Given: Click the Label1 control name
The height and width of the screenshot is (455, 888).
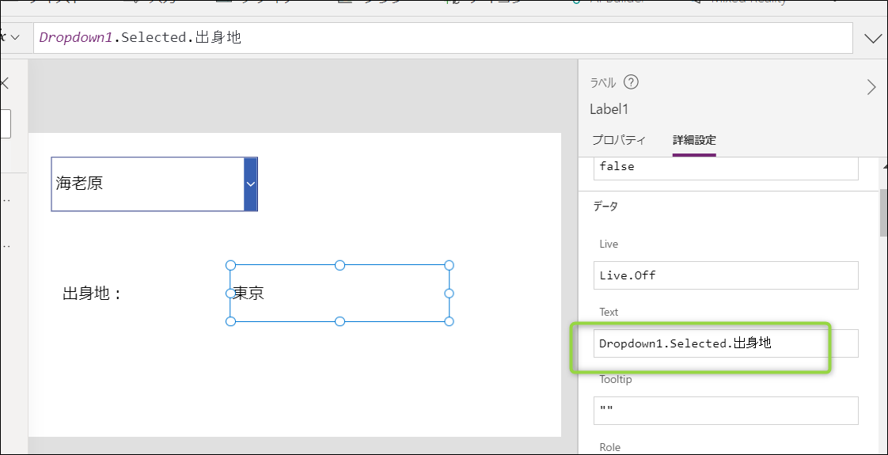Looking at the screenshot, I should [609, 109].
